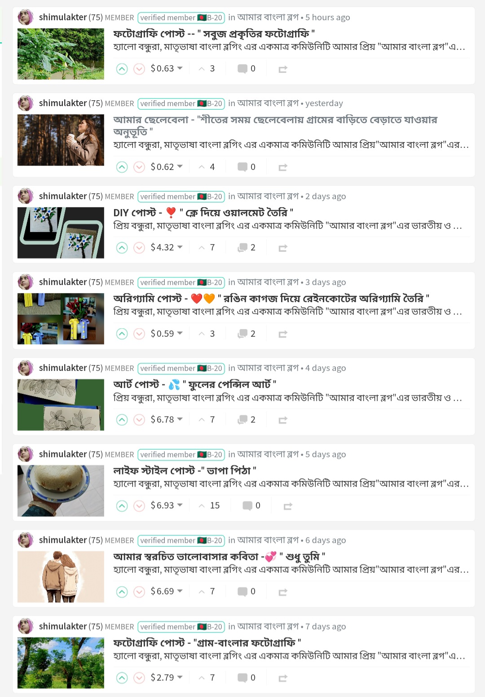Screen dimensions: 485x697
Task: Downvote the $6.93 lifestyle post
Action: tap(139, 506)
